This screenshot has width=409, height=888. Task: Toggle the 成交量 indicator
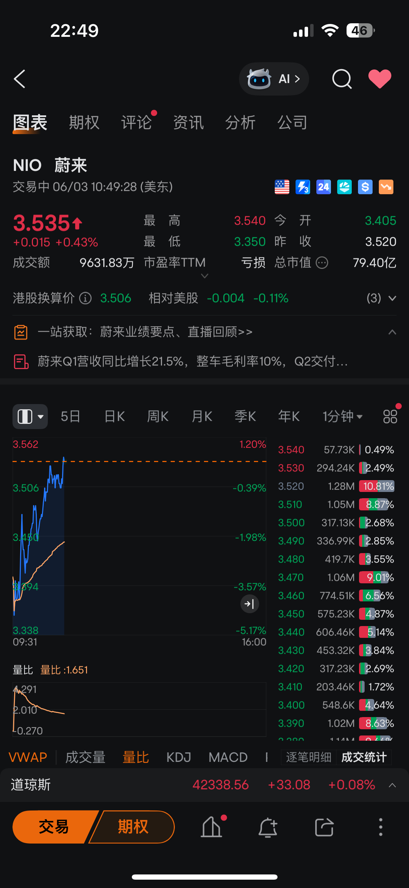pos(85,757)
